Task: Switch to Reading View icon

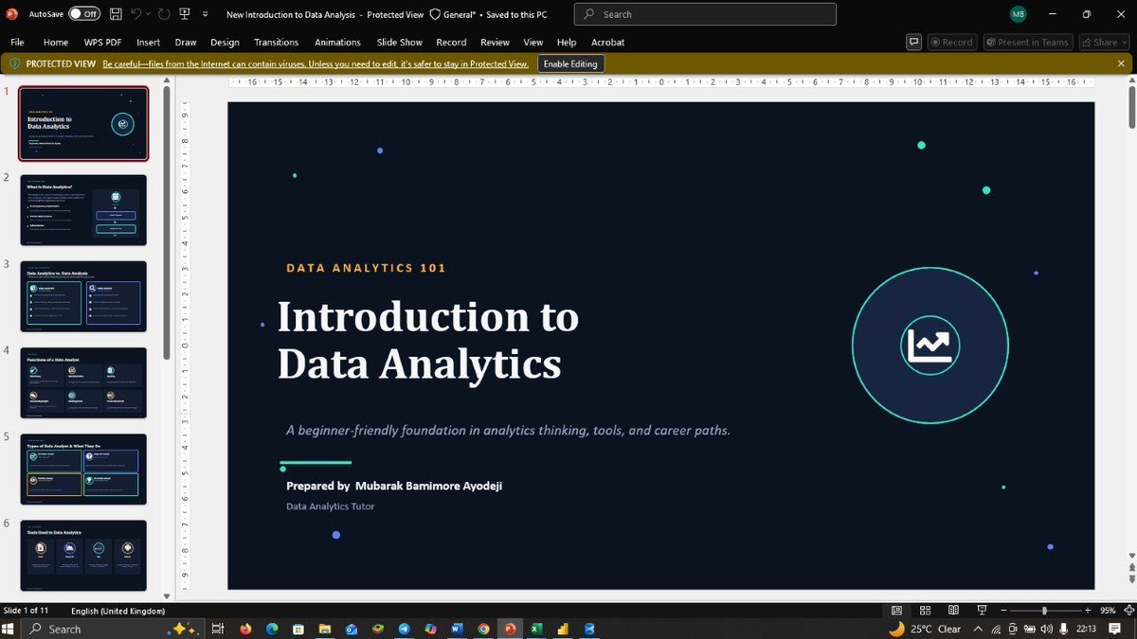Action: 954,611
